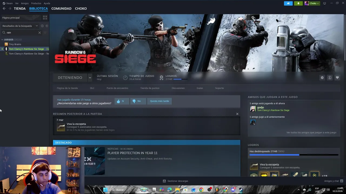
Task: Open game information icon
Action: pos(330,78)
